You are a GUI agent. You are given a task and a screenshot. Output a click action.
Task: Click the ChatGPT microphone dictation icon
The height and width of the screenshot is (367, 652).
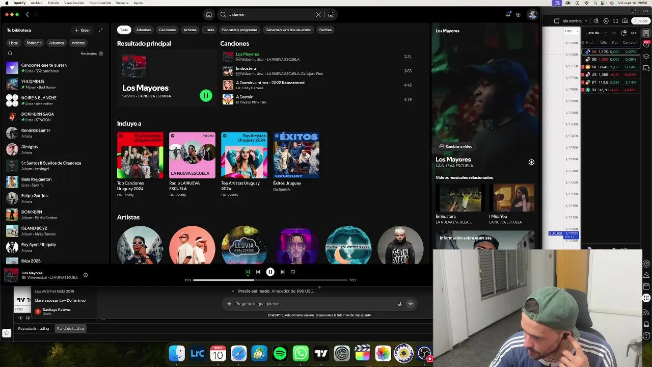click(400, 304)
